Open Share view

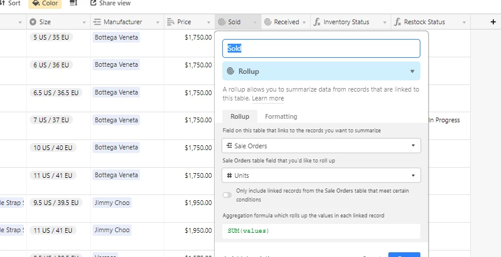[x=110, y=3]
